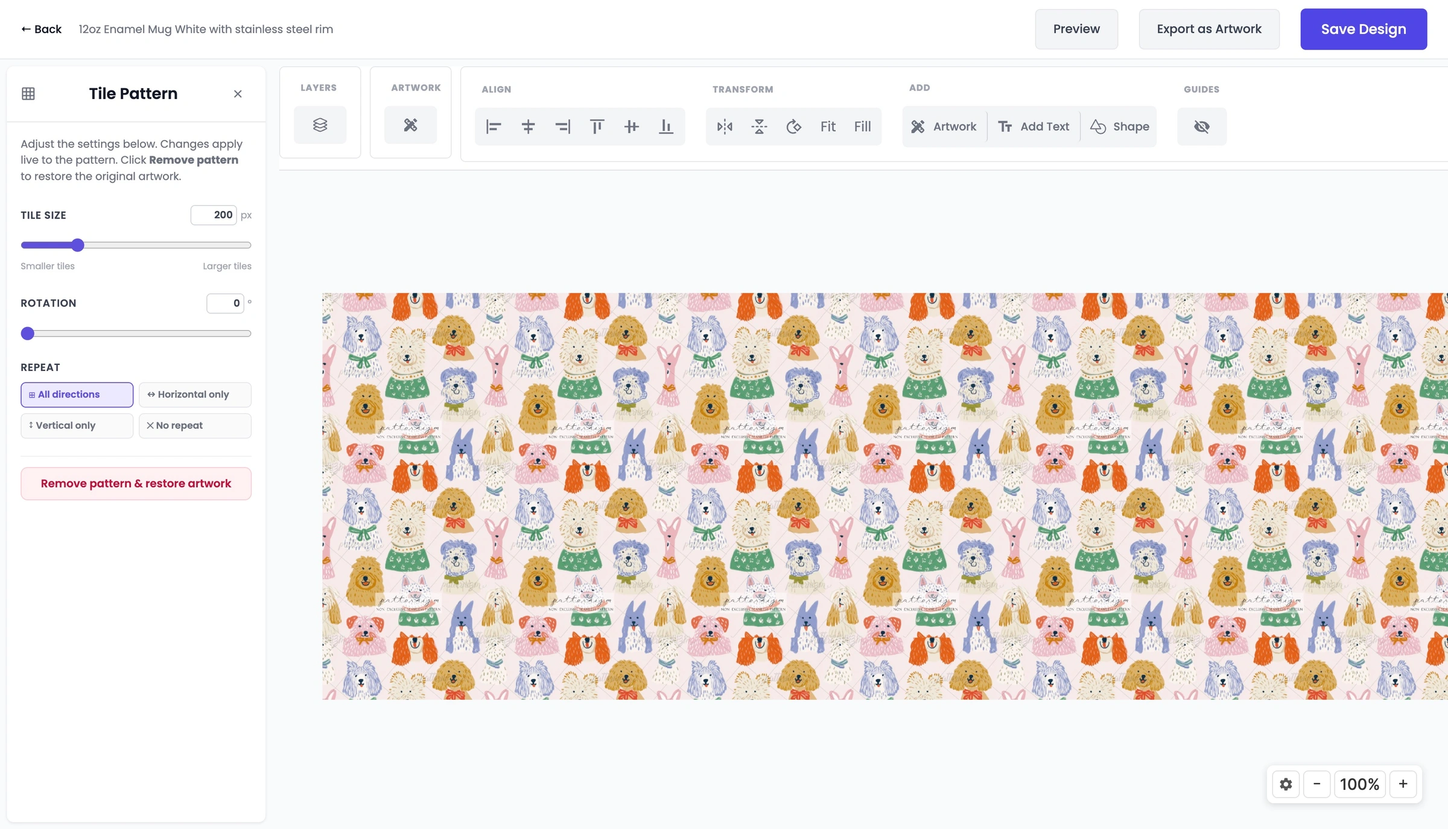
Task: Click the Rotation slider handle
Action: coord(28,334)
